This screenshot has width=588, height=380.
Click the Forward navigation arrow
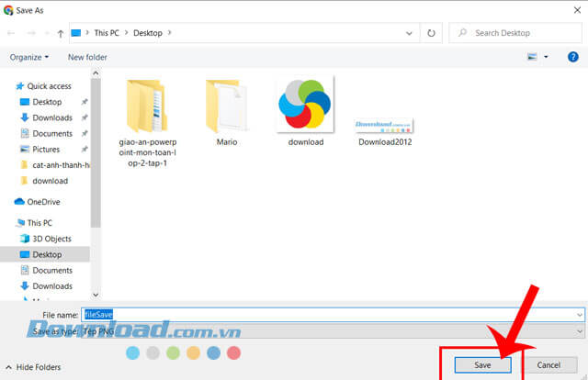tap(31, 33)
